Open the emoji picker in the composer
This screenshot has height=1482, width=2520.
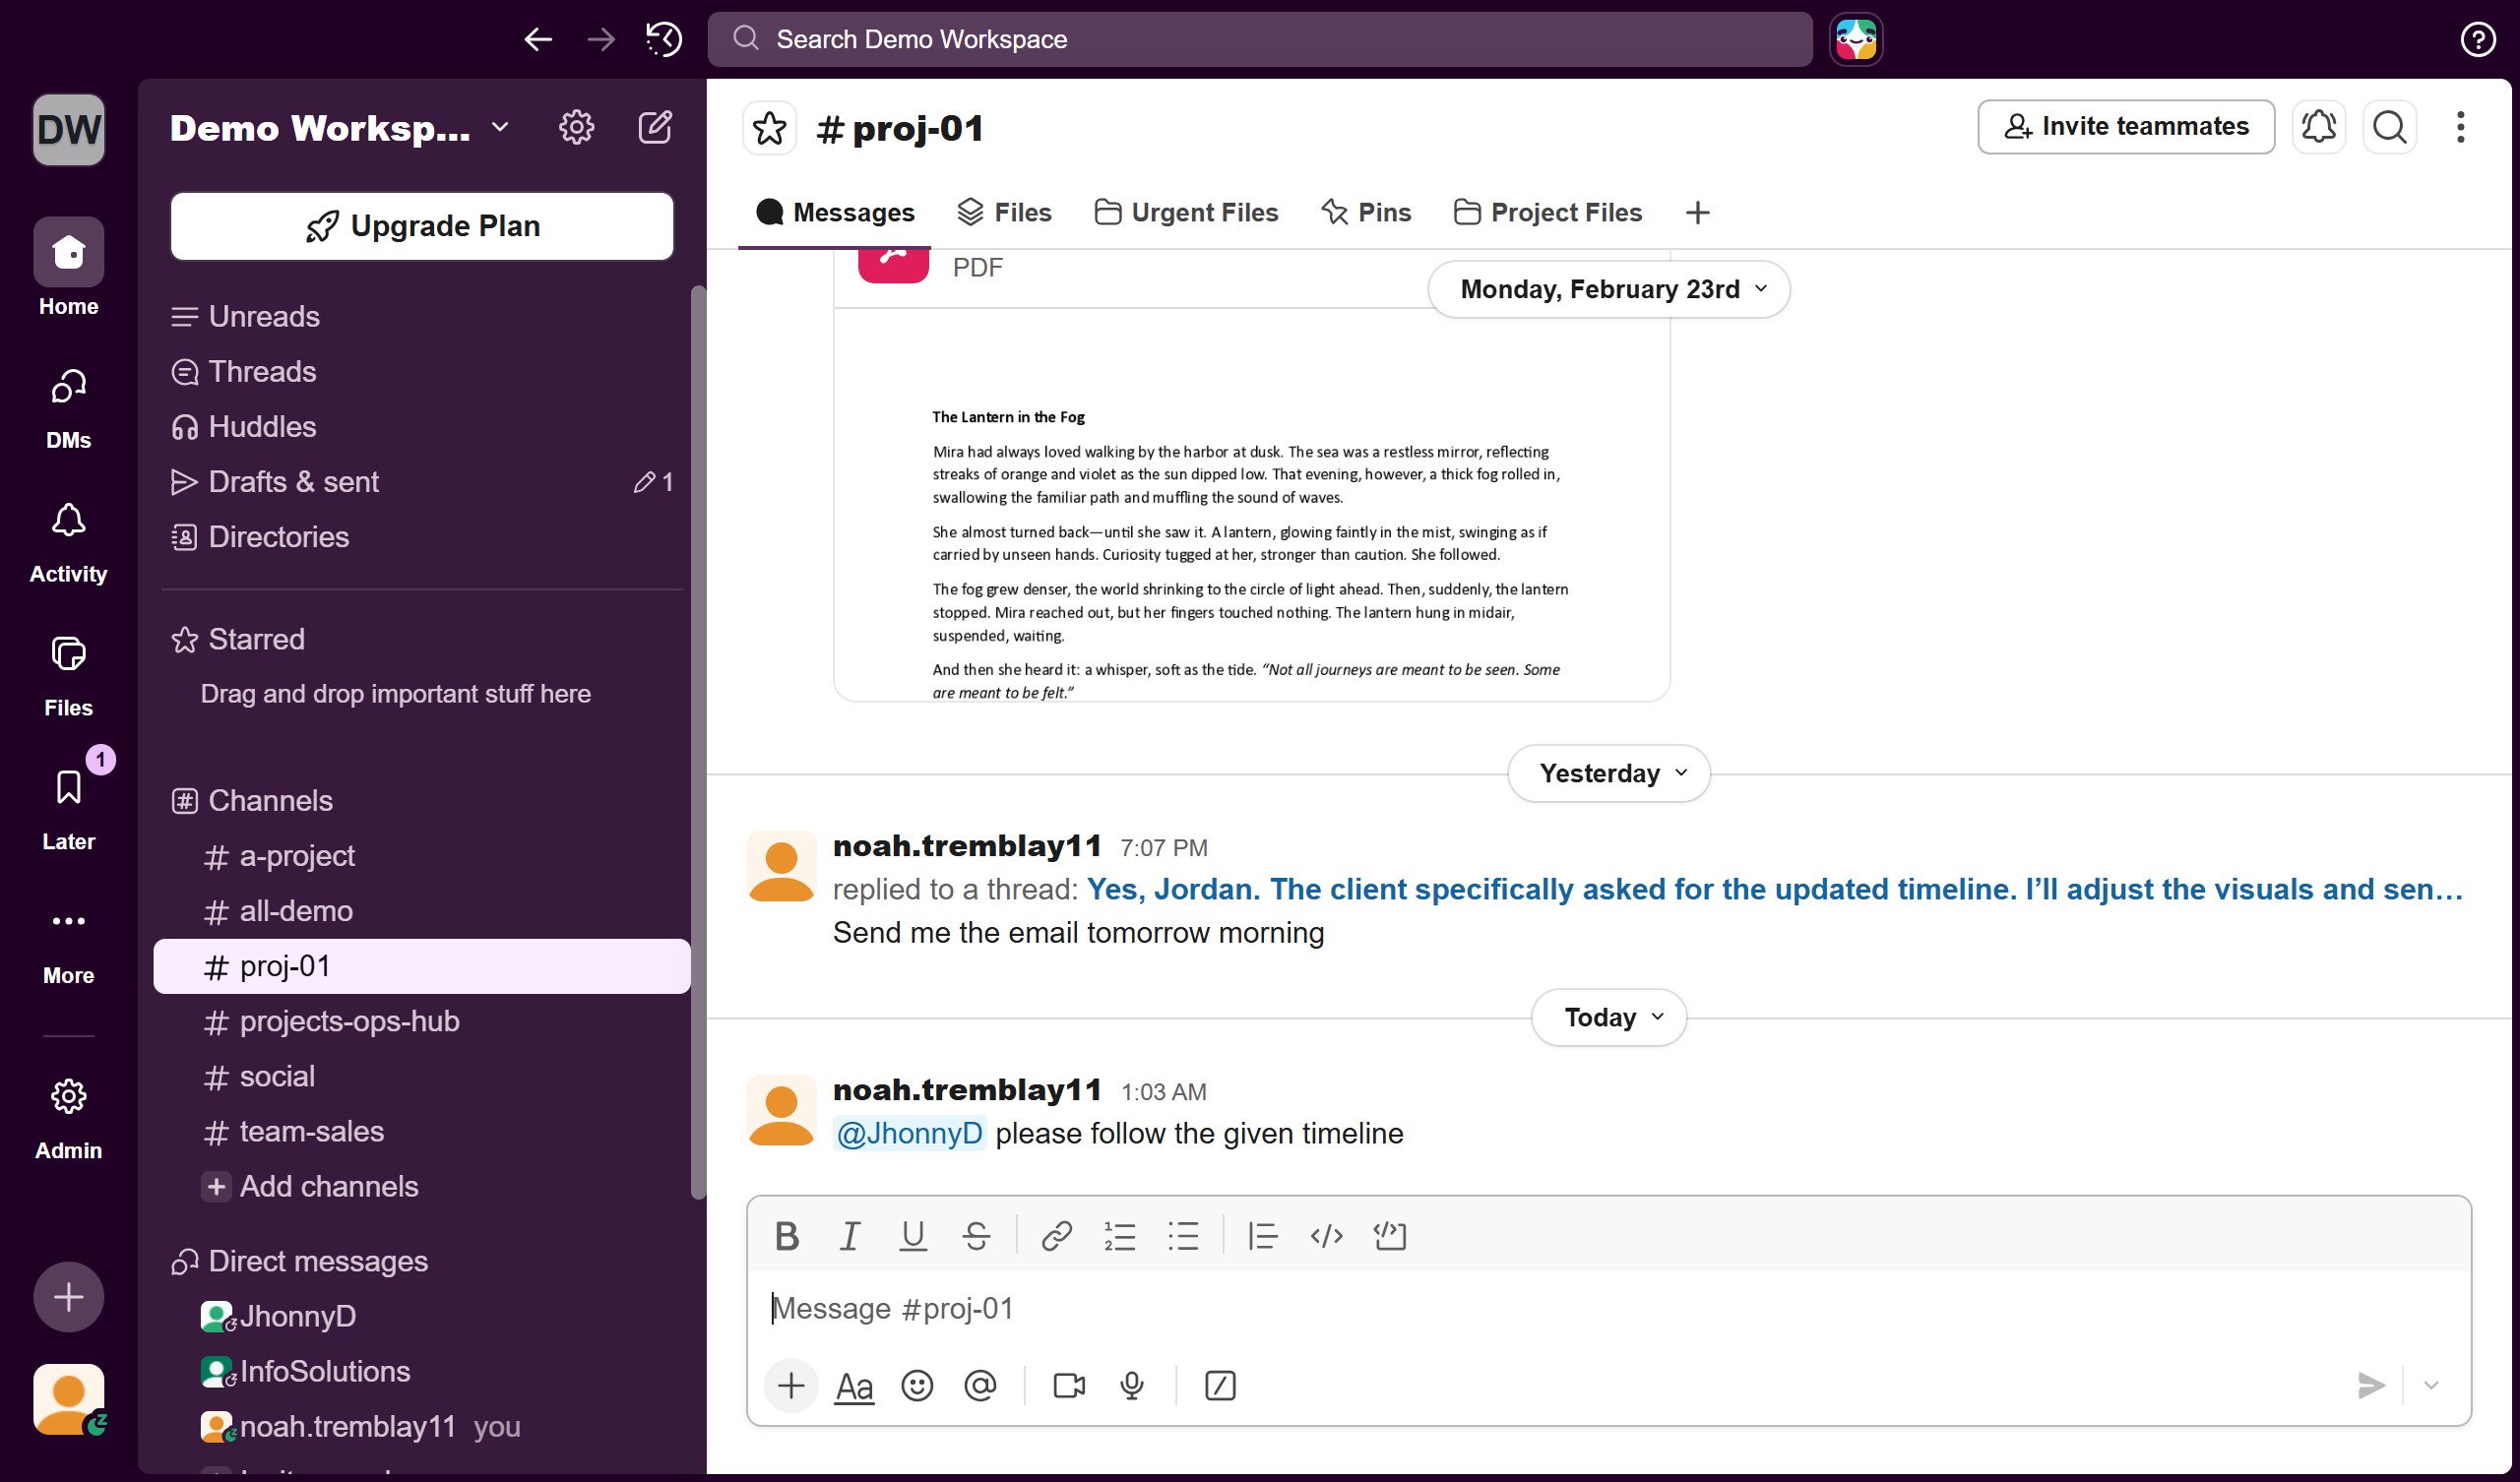pyautogui.click(x=916, y=1386)
